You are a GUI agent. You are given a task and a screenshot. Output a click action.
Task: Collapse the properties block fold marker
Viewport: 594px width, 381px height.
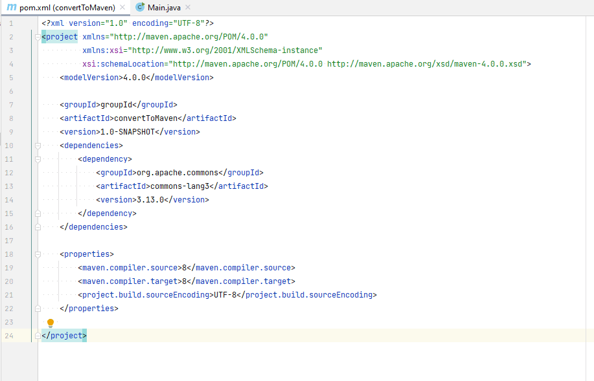coord(38,254)
